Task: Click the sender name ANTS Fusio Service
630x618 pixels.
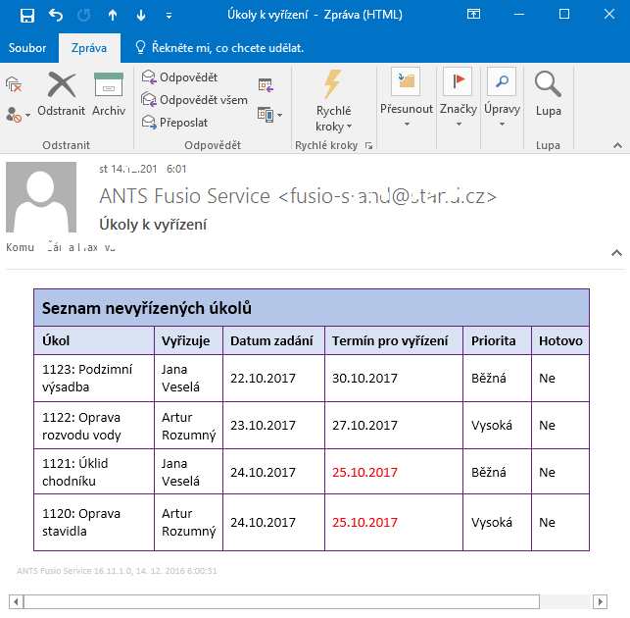Action: tap(184, 196)
